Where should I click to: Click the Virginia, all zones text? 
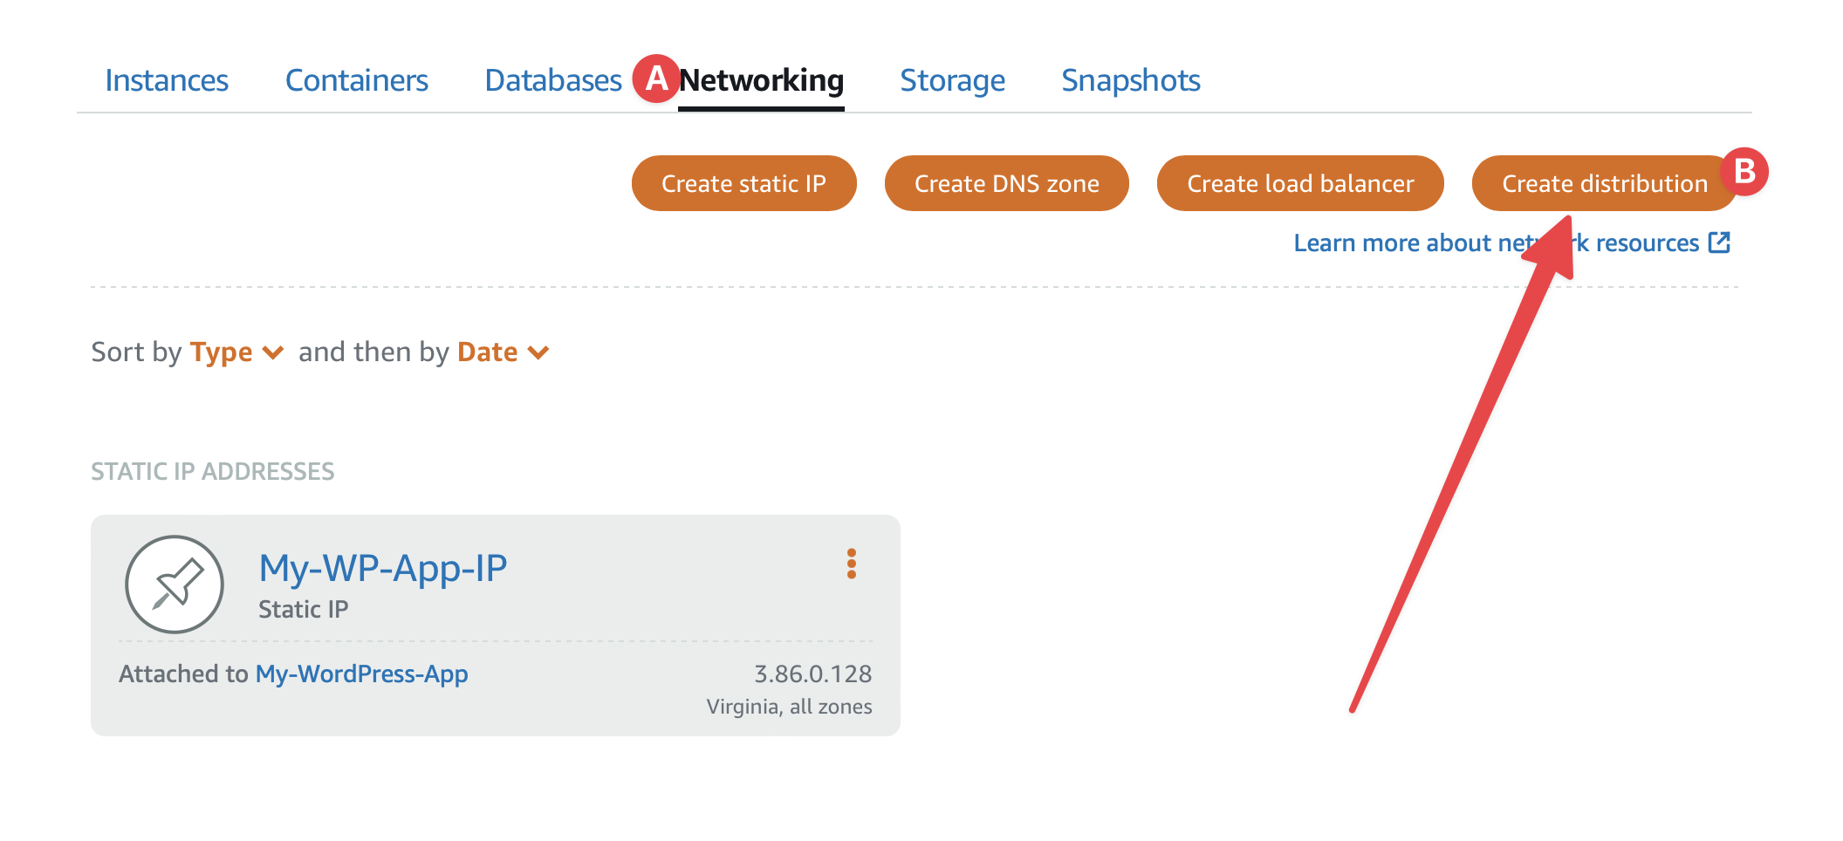[x=789, y=707]
